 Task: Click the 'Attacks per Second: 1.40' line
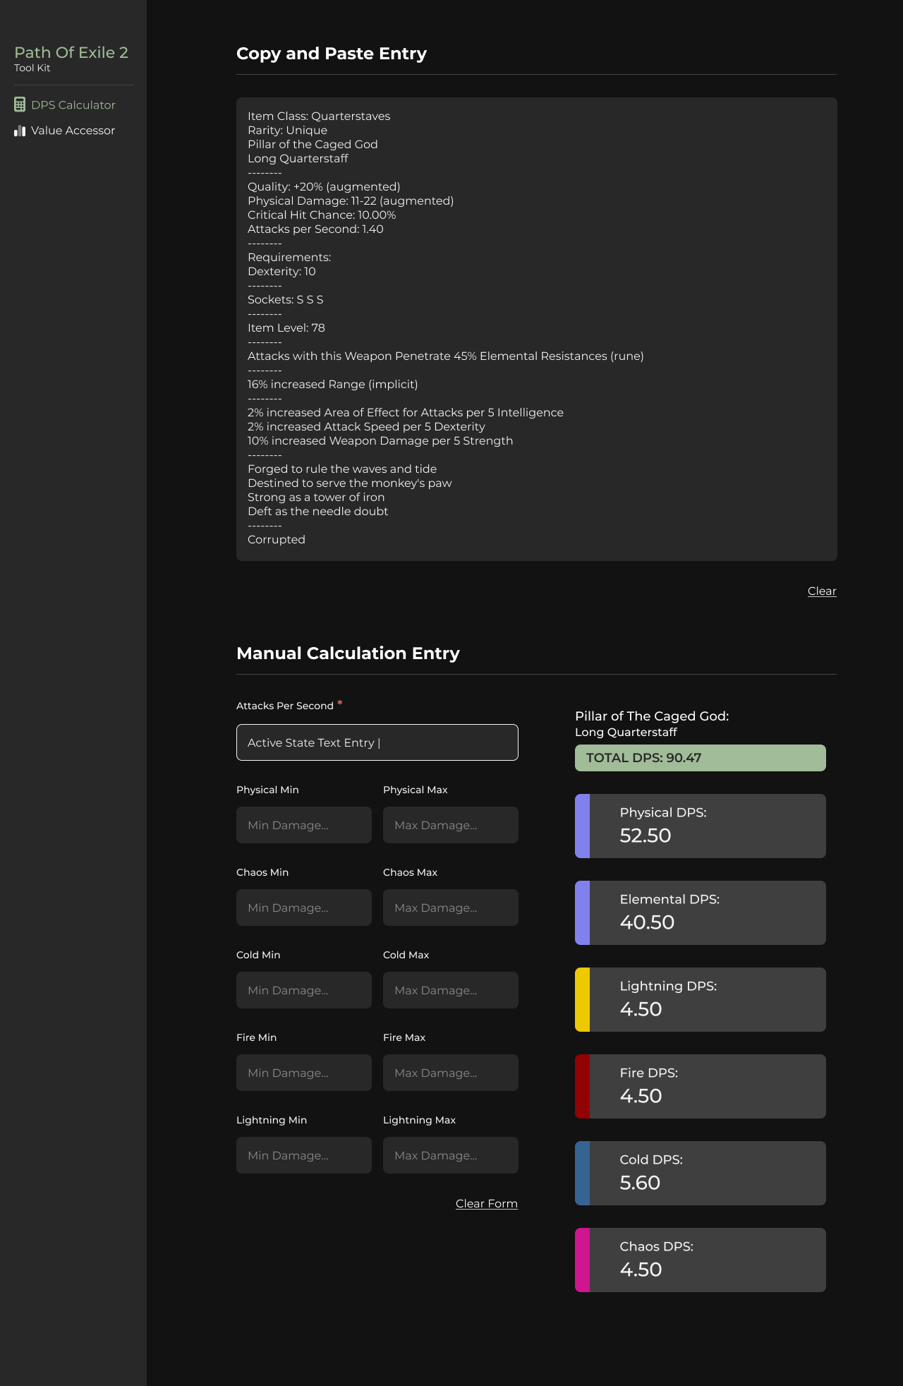[315, 229]
